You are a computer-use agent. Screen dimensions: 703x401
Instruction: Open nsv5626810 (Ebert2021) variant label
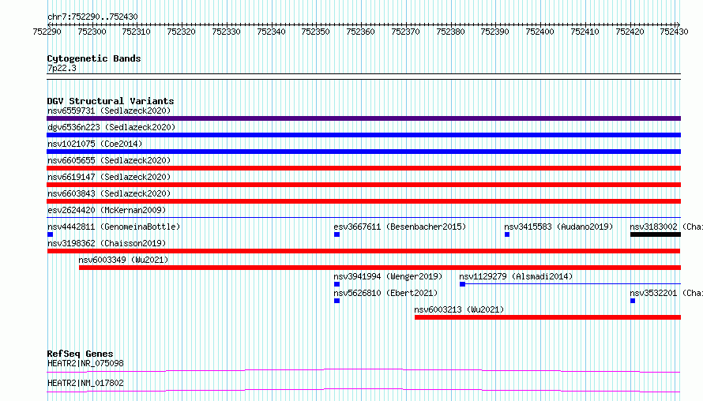[x=385, y=293]
